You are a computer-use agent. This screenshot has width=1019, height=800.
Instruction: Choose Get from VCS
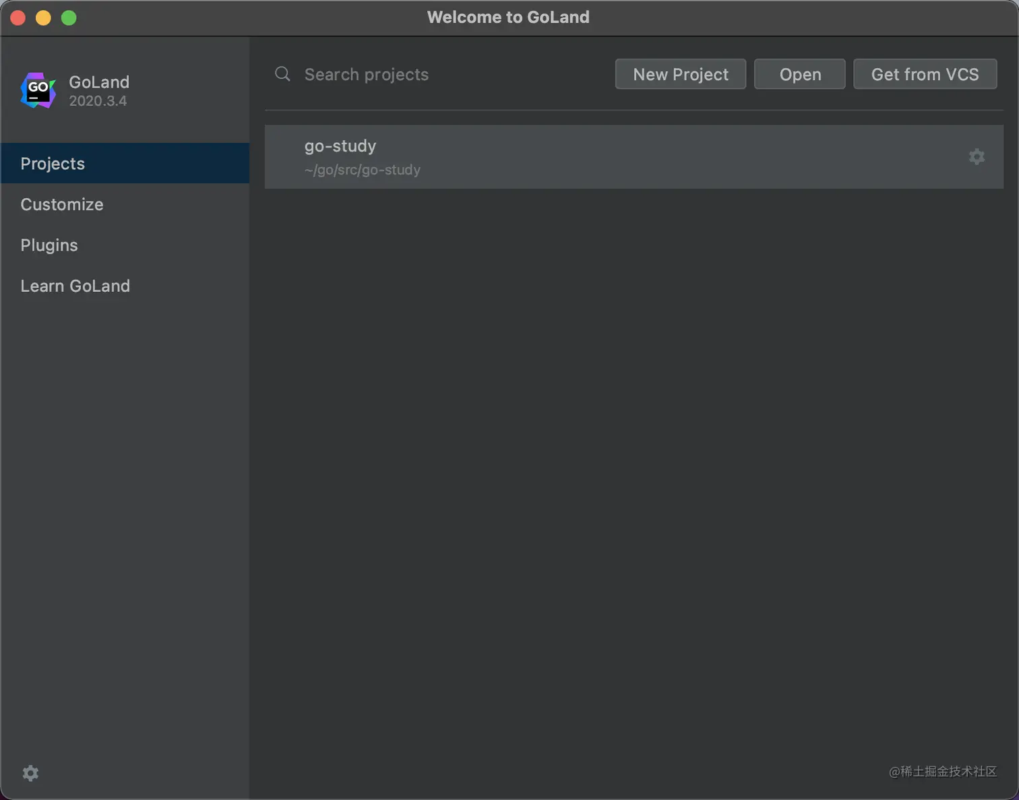[x=925, y=74]
